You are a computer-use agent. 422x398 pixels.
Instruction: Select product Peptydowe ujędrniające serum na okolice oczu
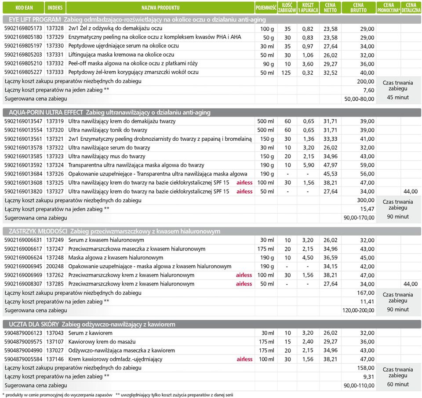click(124, 46)
